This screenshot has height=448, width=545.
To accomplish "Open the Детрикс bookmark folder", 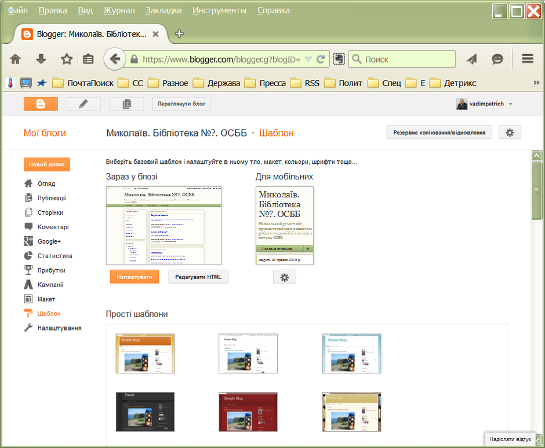I will point(453,83).
